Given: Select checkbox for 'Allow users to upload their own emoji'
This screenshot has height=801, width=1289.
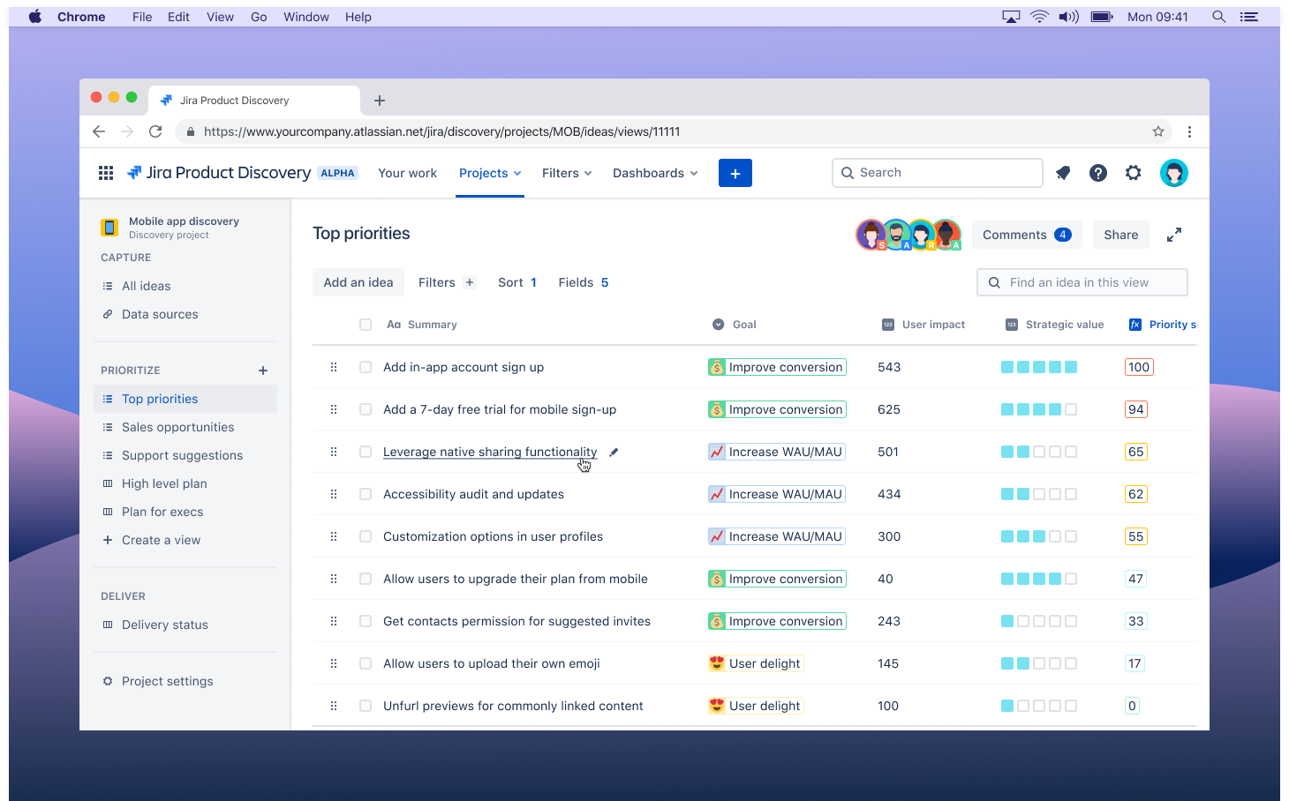Looking at the screenshot, I should pos(366,663).
